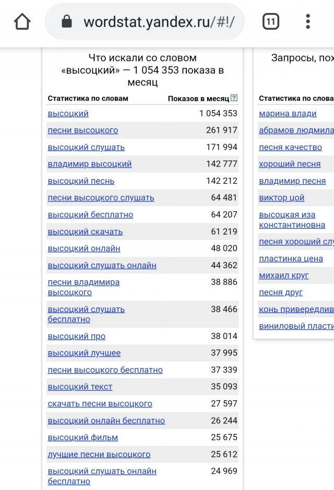Viewport: 334px width, 490px height.
Task: Open the 'владимир песня' link
Action: pos(292,181)
